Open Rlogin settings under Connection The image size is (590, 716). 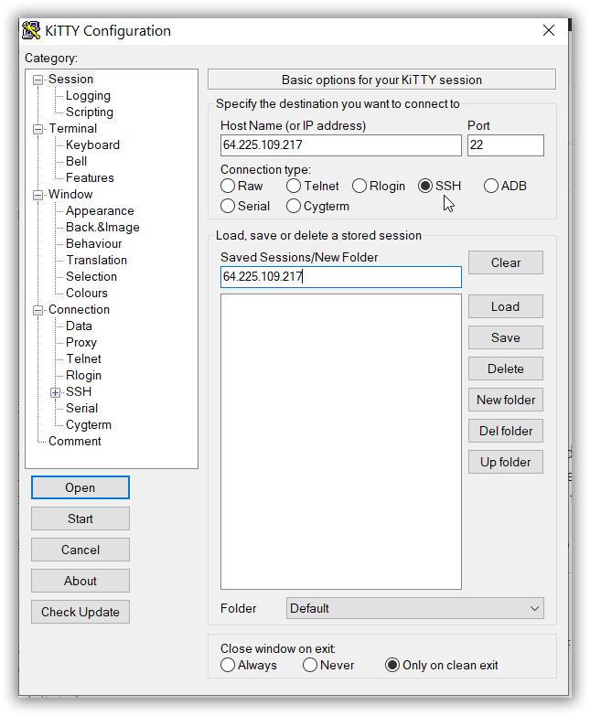click(x=83, y=375)
